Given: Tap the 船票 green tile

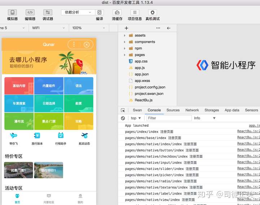Looking at the screenshot, I should [79, 103].
